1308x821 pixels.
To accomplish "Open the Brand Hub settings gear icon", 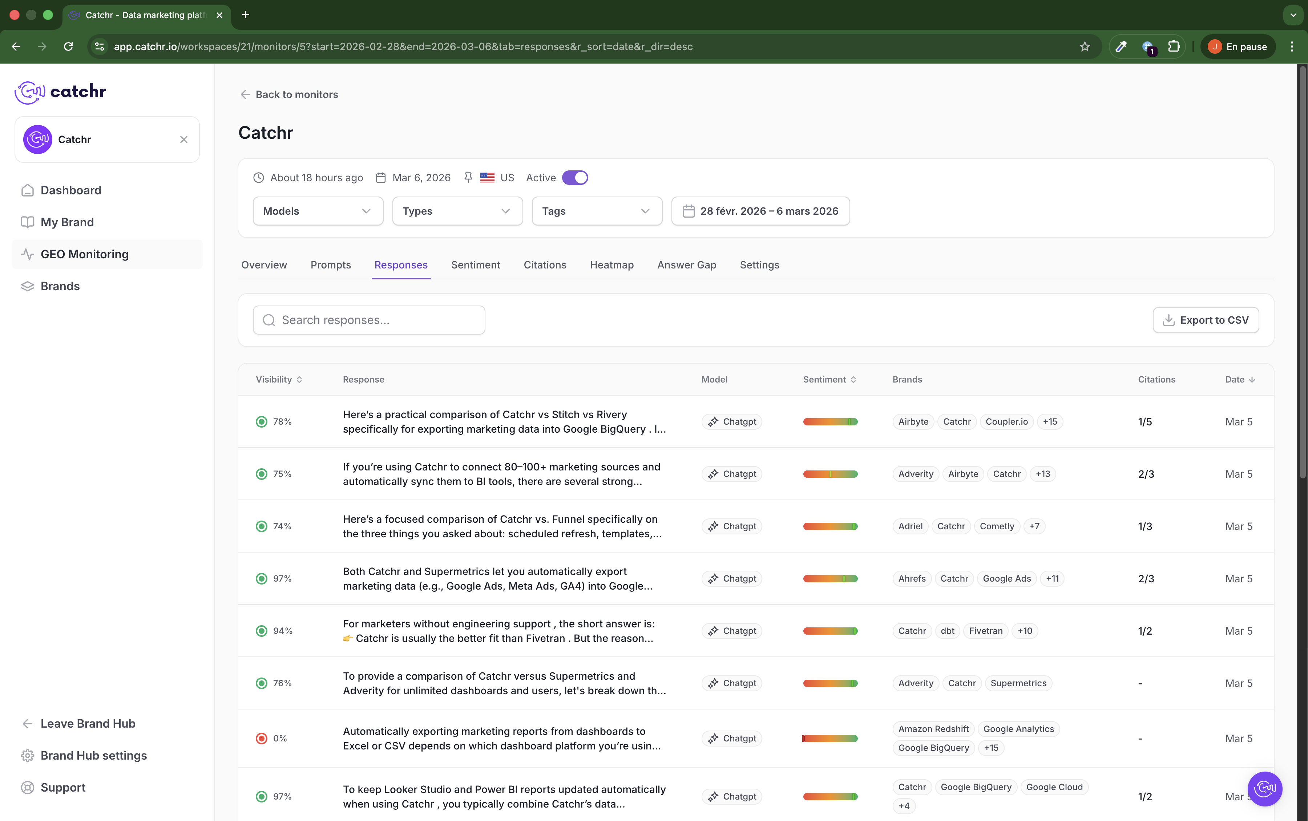I will (28, 755).
